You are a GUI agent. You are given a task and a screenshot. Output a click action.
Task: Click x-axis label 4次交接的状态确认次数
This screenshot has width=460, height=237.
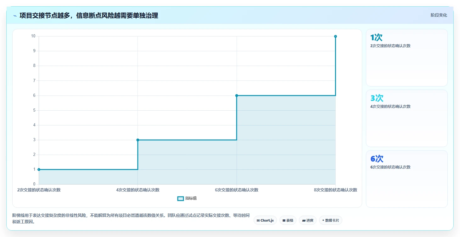138,190
